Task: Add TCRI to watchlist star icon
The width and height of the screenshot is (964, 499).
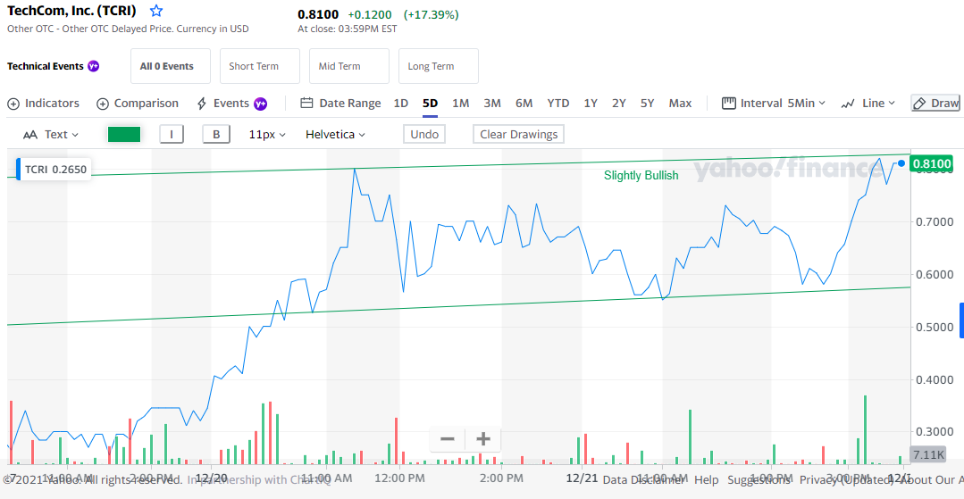Action: tap(156, 11)
